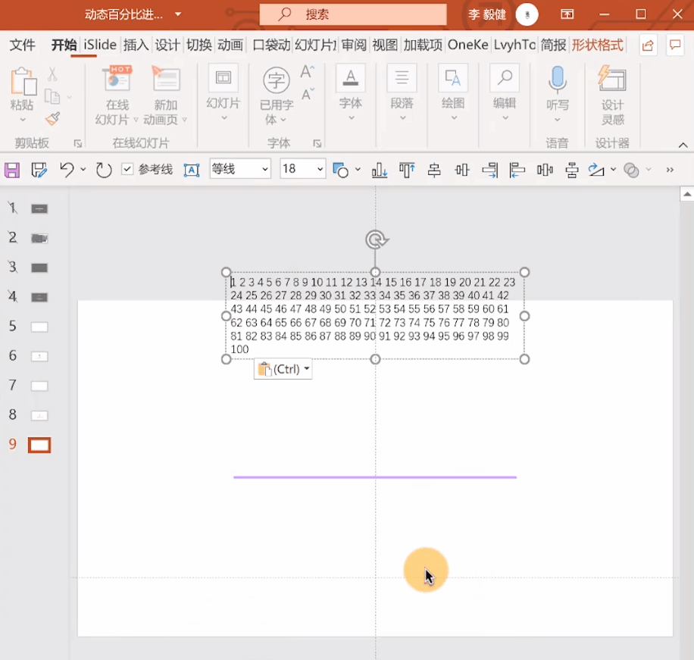The image size is (694, 660).
Task: Undo the last action
Action: pos(67,170)
